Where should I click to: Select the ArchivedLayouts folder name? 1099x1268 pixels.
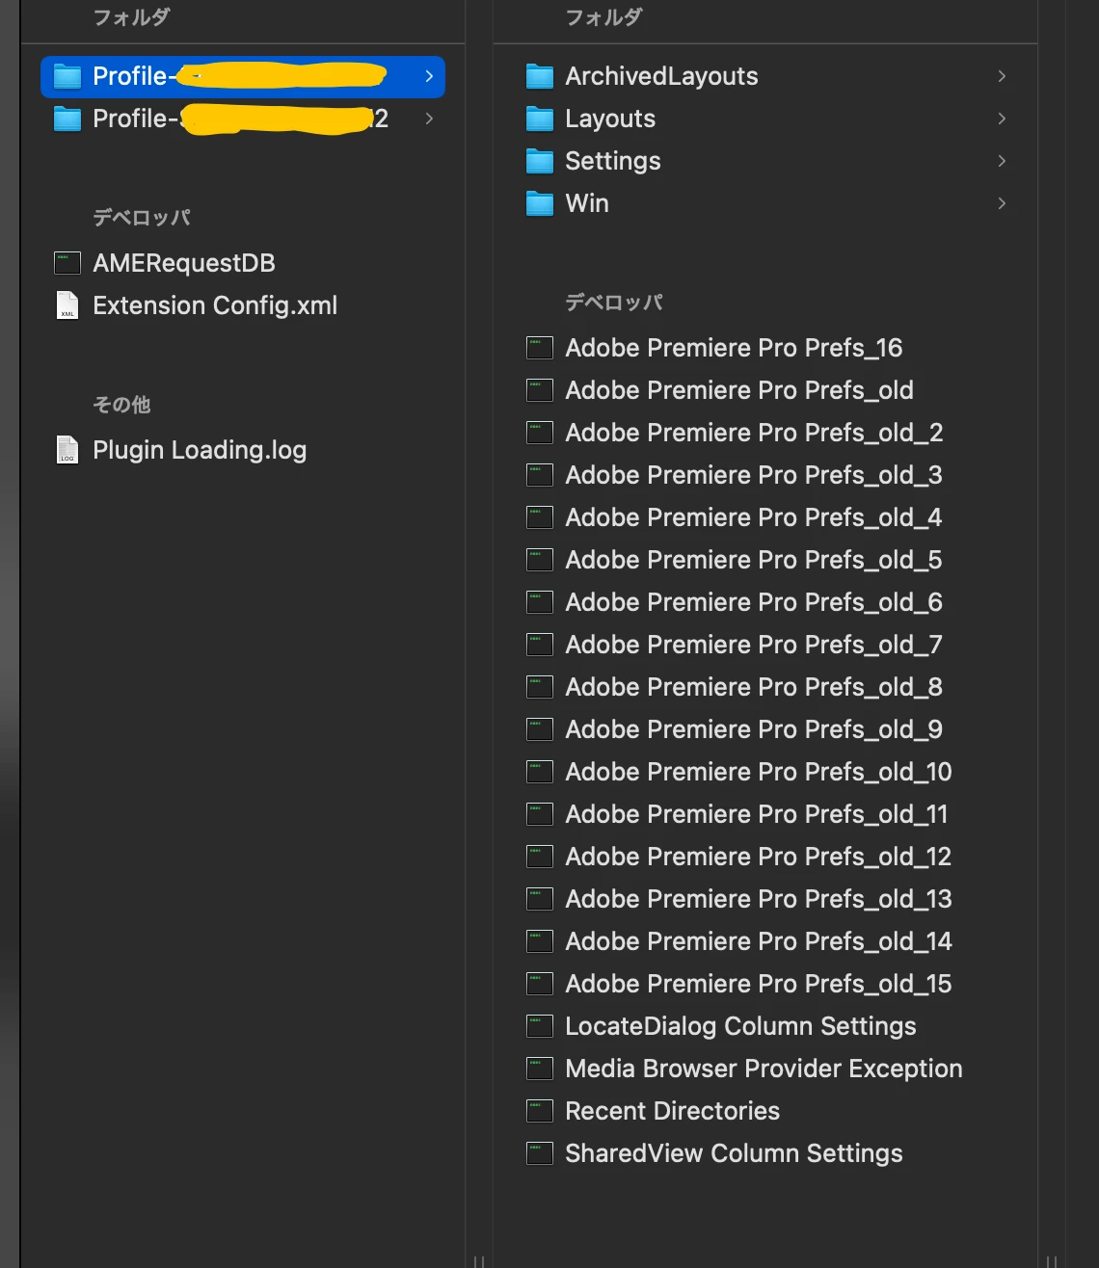click(661, 76)
